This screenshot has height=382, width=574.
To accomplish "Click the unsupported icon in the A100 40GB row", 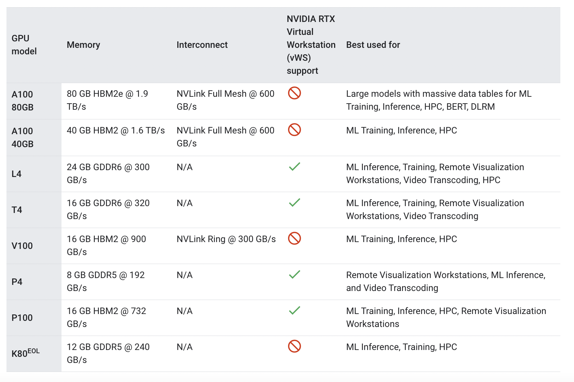I will 294,130.
